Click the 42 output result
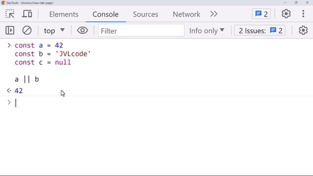Screen dimensions: 313x176 [x=19, y=91]
